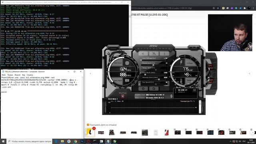Select the third product photo thumbnail
Screen dimensions: 256x144
tap(112, 132)
